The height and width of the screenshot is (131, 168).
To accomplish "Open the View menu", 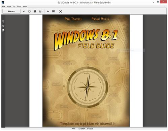I will [x=9, y=6].
